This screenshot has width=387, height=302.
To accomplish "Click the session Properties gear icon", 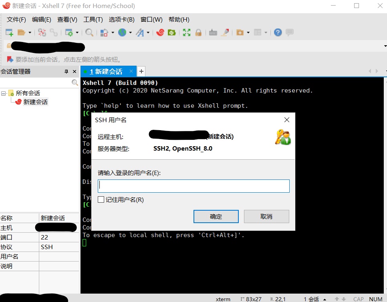I will pos(69,32).
